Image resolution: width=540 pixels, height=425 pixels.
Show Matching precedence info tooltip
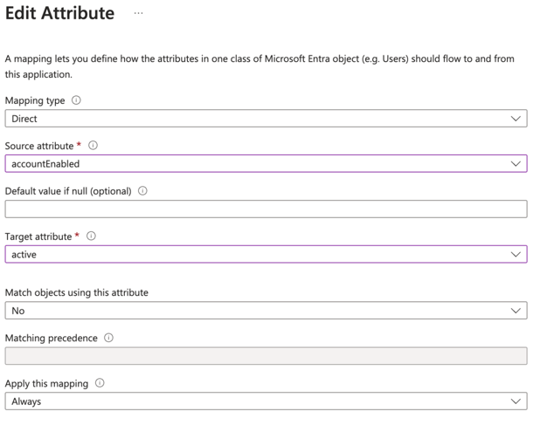point(108,338)
